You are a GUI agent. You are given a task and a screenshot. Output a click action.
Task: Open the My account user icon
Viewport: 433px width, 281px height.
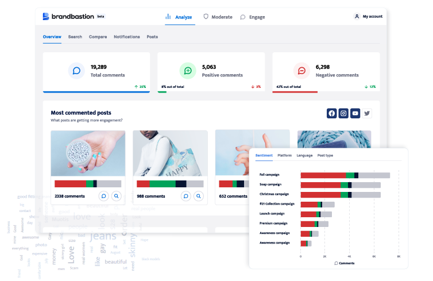point(357,16)
